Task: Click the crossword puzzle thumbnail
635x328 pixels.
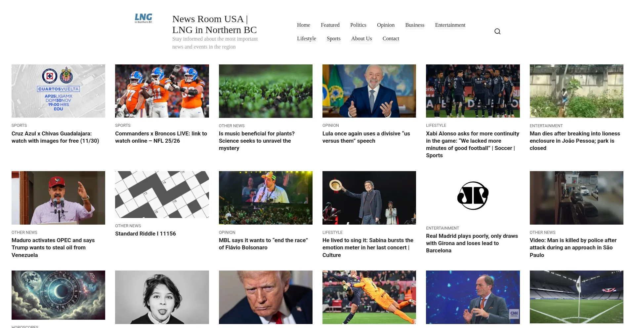Action: point(162,195)
